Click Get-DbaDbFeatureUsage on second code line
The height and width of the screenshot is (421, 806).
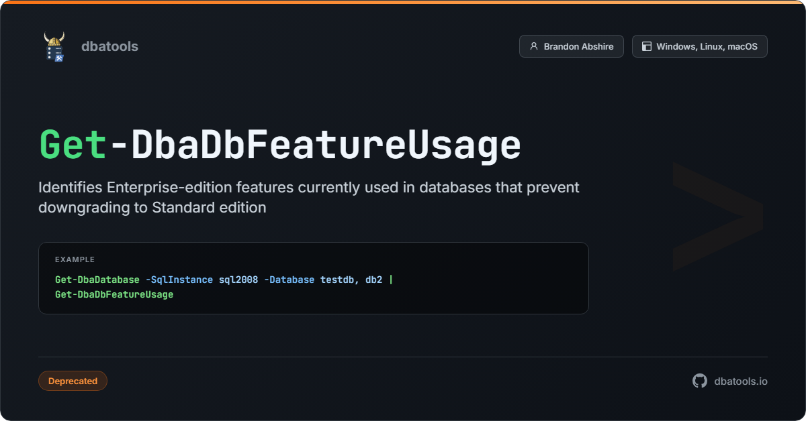[x=114, y=294]
